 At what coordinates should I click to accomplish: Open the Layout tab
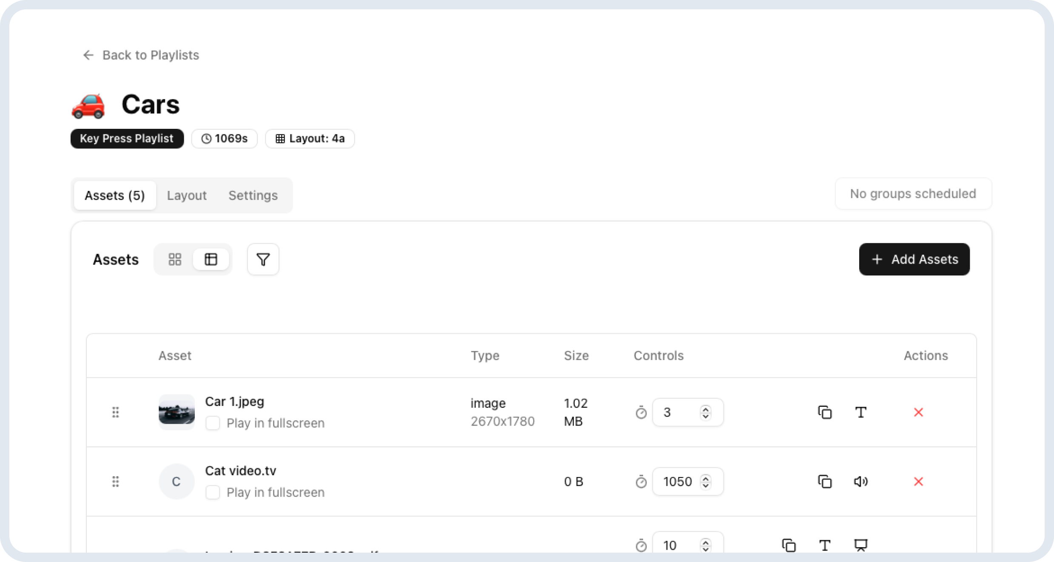[x=186, y=196]
